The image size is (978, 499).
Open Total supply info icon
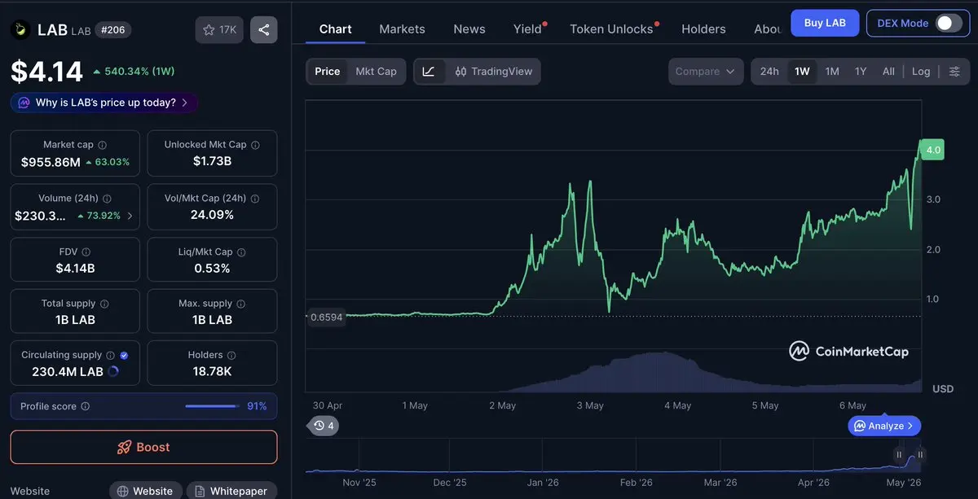(x=104, y=304)
